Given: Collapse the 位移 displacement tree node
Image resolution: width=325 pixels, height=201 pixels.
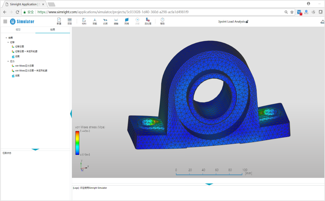Looking at the screenshot, I should (8, 42).
